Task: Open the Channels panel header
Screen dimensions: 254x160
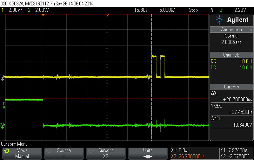Action: point(231,55)
